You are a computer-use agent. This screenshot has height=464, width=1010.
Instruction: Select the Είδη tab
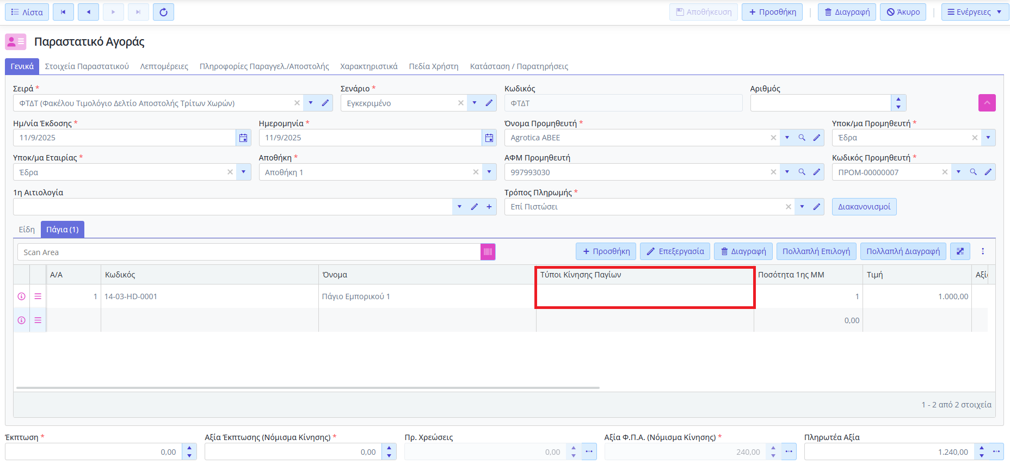27,230
